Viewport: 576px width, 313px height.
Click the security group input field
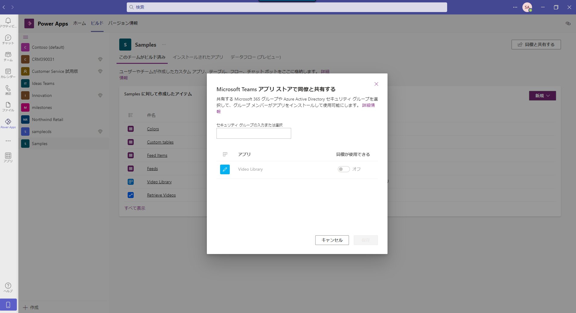coord(254,133)
